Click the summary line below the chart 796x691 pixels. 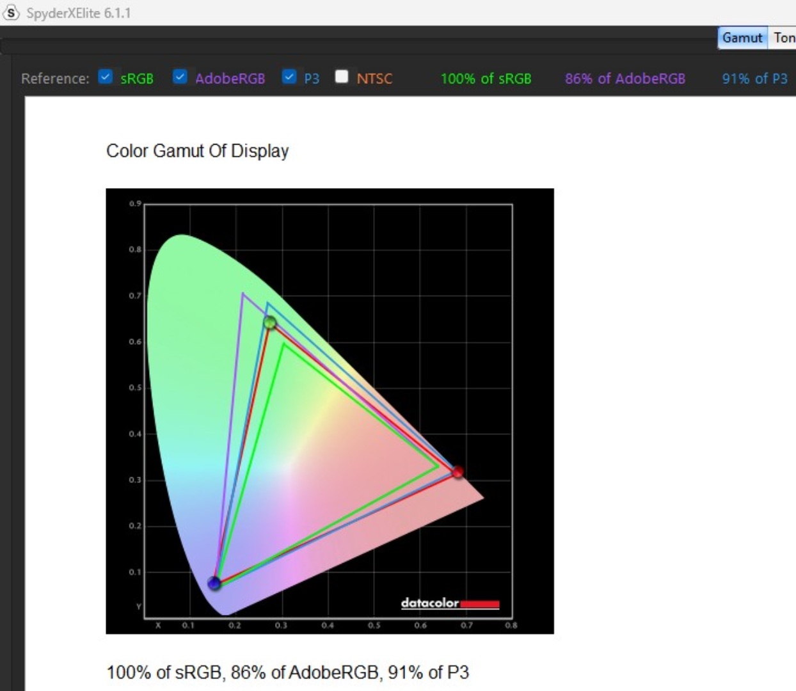click(288, 672)
